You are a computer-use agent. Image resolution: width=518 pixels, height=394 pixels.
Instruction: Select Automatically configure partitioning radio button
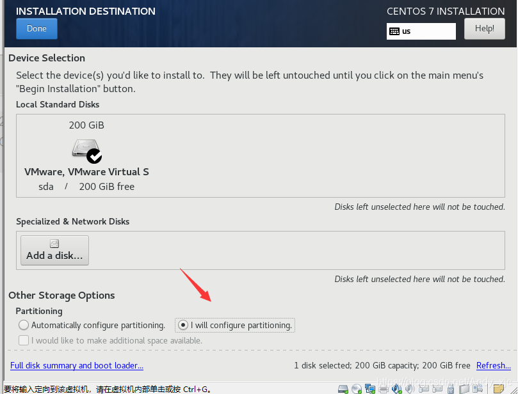click(24, 325)
